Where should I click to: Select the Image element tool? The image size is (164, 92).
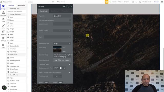click(x=12, y=29)
